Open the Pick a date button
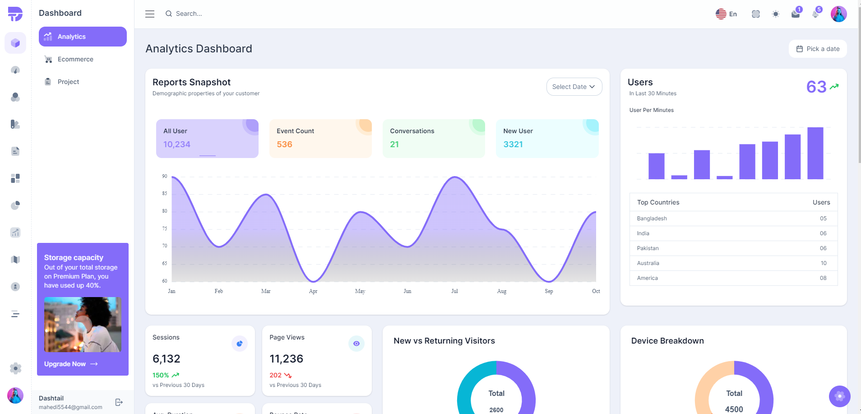The height and width of the screenshot is (414, 861). click(817, 48)
